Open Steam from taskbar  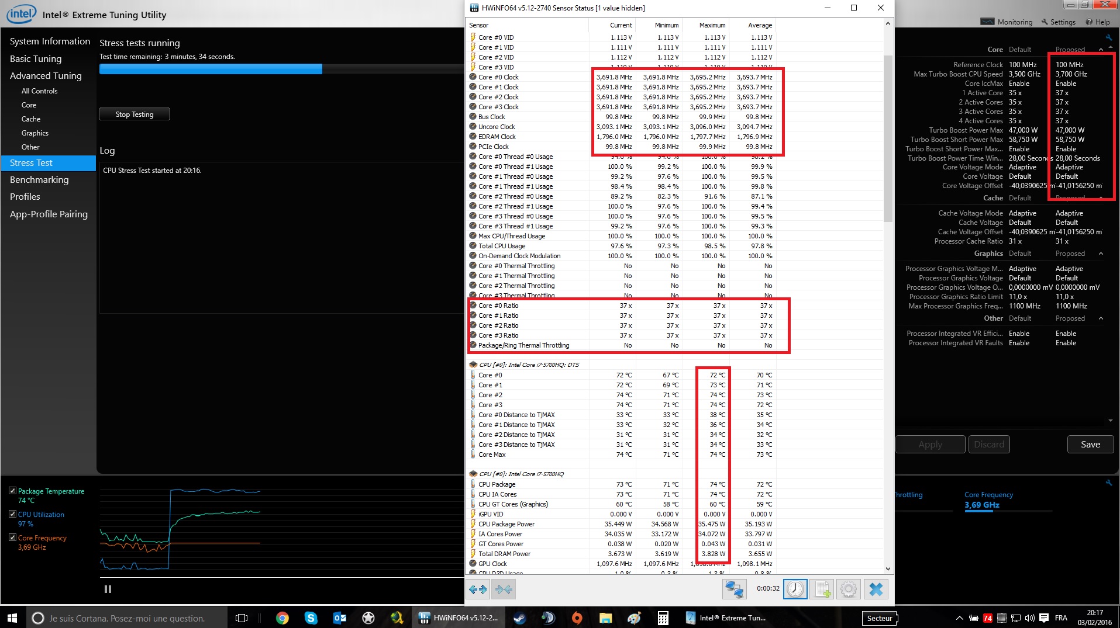point(519,617)
